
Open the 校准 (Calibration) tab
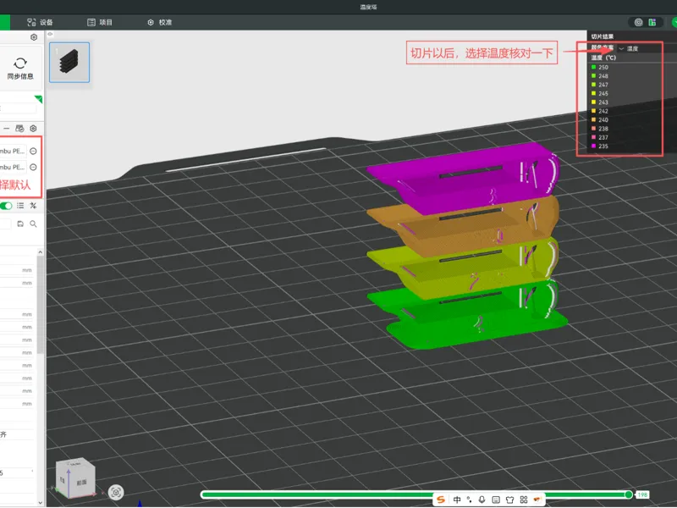click(160, 23)
